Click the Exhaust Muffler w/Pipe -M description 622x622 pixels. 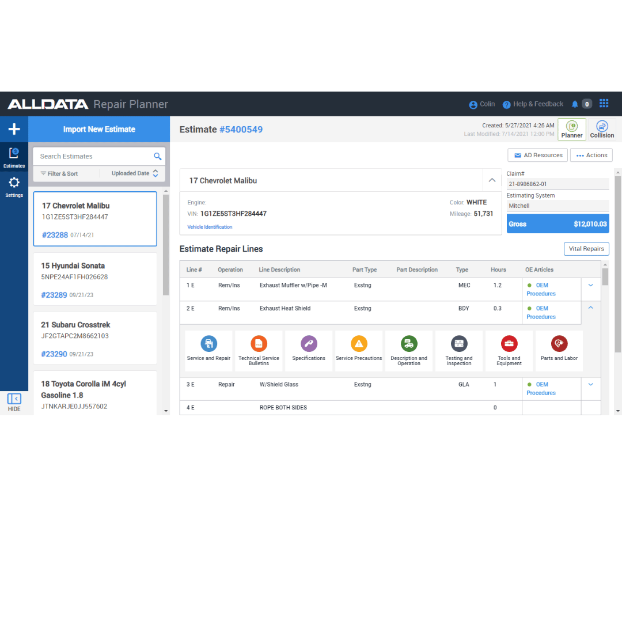point(293,285)
